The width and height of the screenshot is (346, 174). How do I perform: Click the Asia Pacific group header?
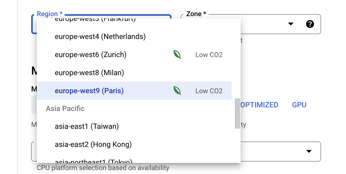pyautogui.click(x=65, y=108)
